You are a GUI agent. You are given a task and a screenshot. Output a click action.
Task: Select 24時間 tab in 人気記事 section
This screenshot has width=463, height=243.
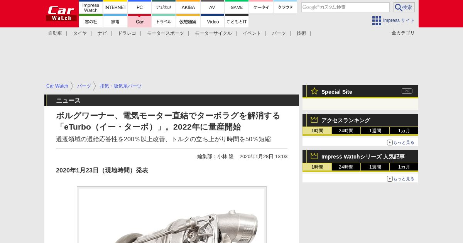pos(346,167)
